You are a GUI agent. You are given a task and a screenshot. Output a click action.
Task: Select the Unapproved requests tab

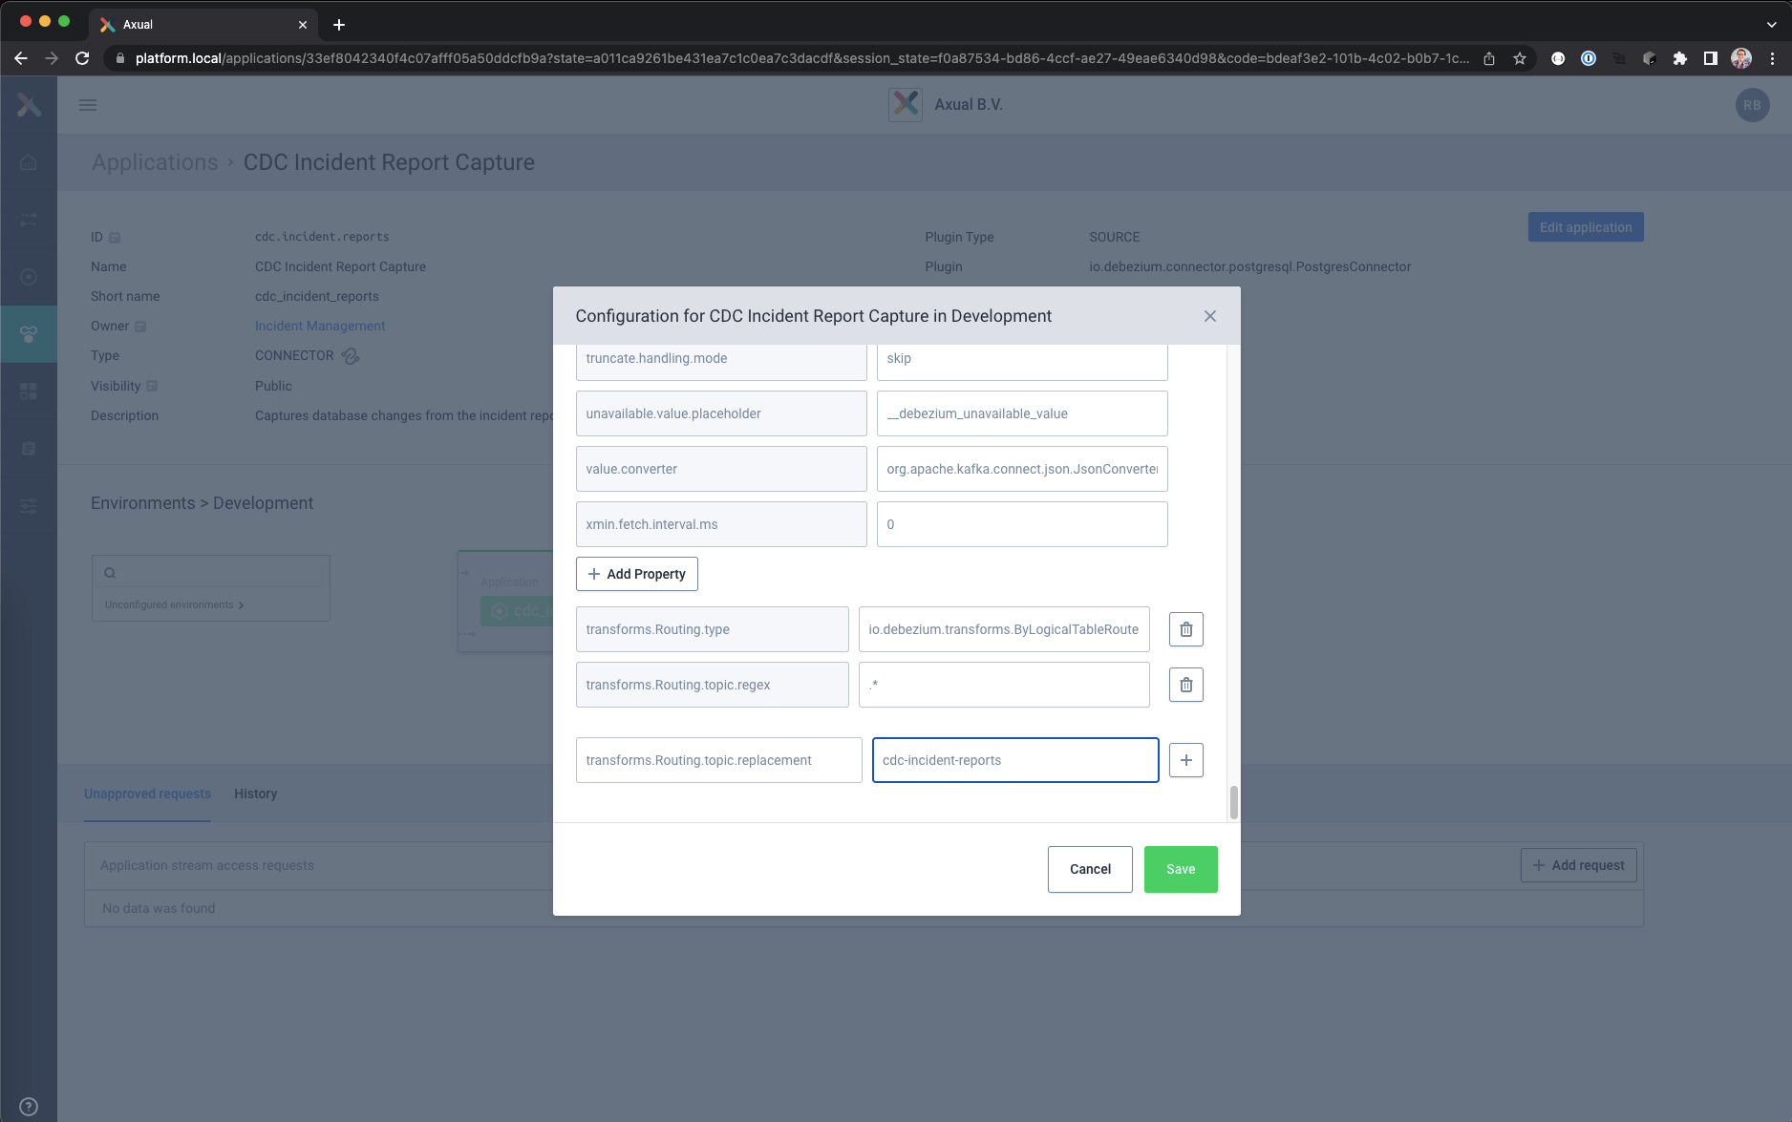[x=147, y=794]
